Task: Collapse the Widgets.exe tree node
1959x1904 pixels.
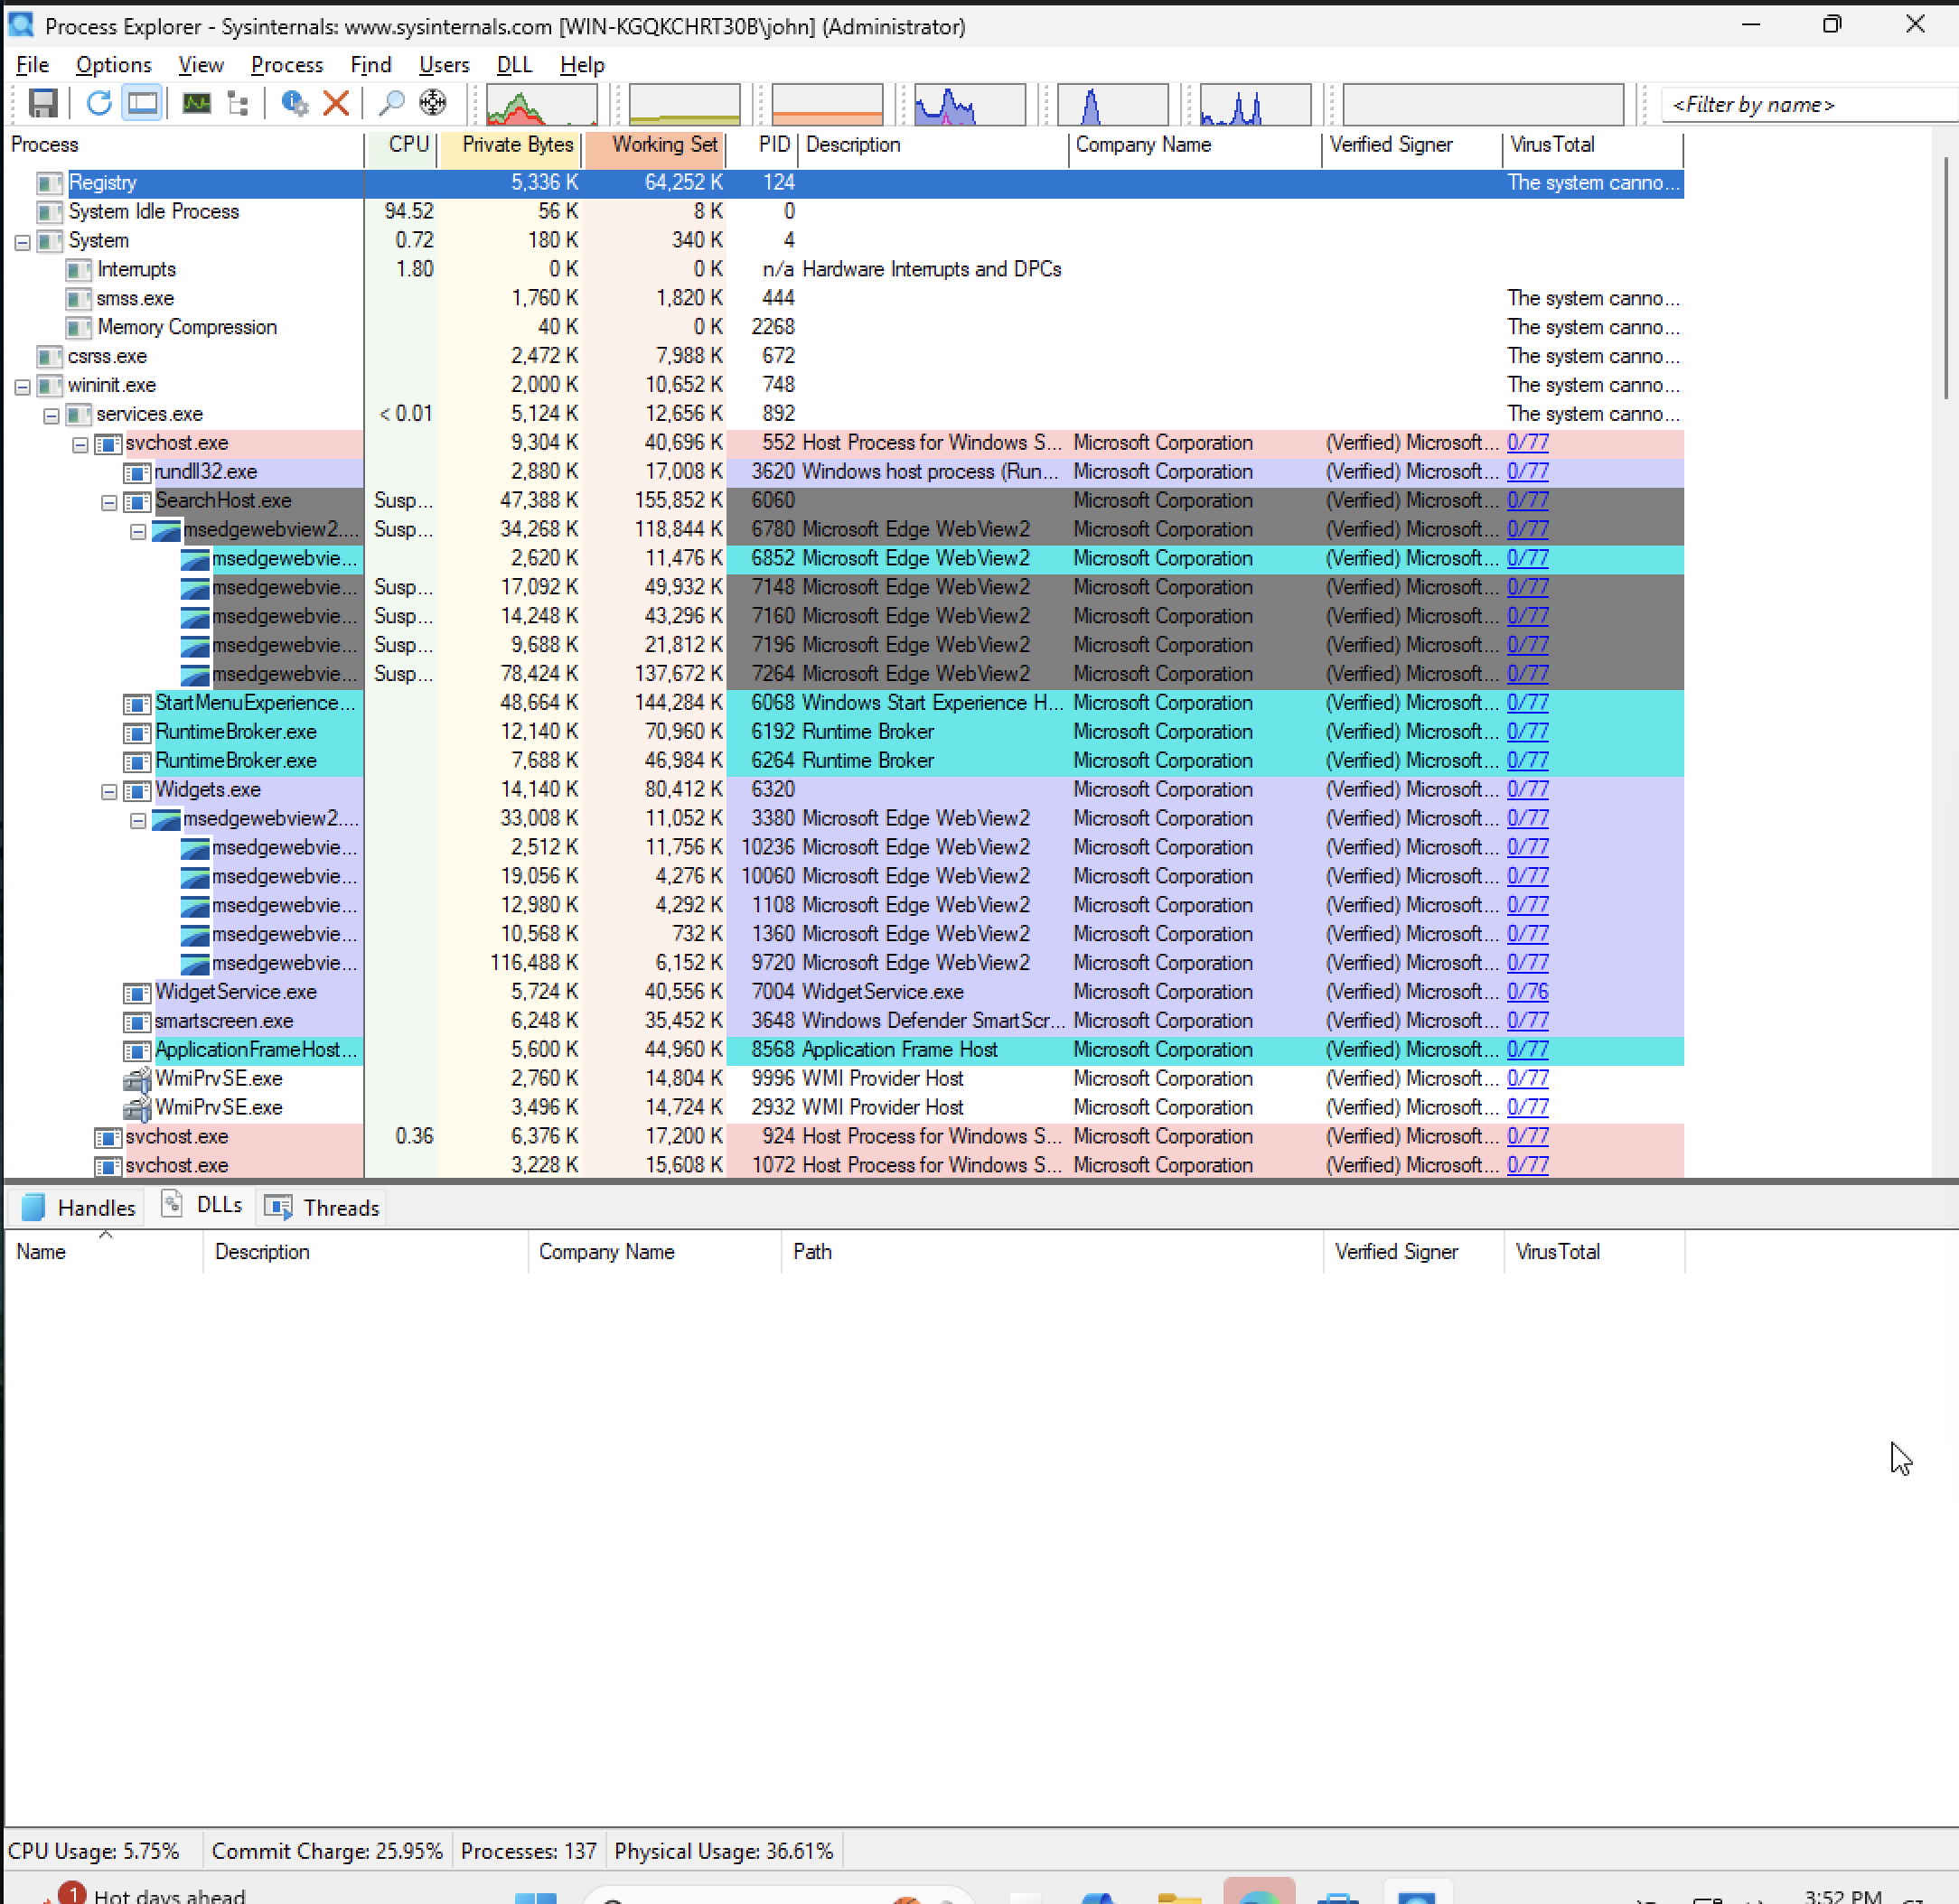Action: click(109, 792)
